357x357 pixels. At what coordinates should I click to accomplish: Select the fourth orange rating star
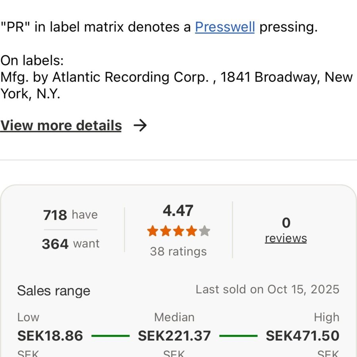[192, 231]
